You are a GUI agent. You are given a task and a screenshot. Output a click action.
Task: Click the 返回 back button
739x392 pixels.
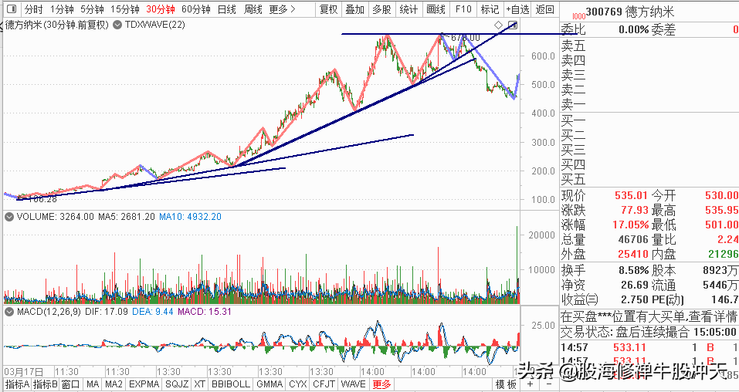[545, 9]
